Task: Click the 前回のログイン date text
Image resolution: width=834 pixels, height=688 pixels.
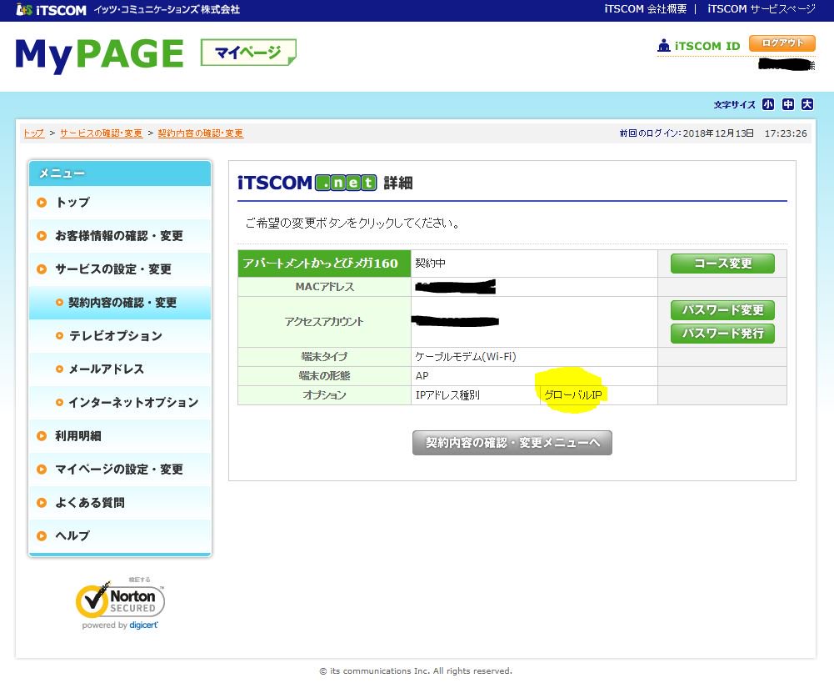Action: [x=712, y=133]
